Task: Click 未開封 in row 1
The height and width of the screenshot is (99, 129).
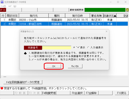Action: click(x=12, y=20)
